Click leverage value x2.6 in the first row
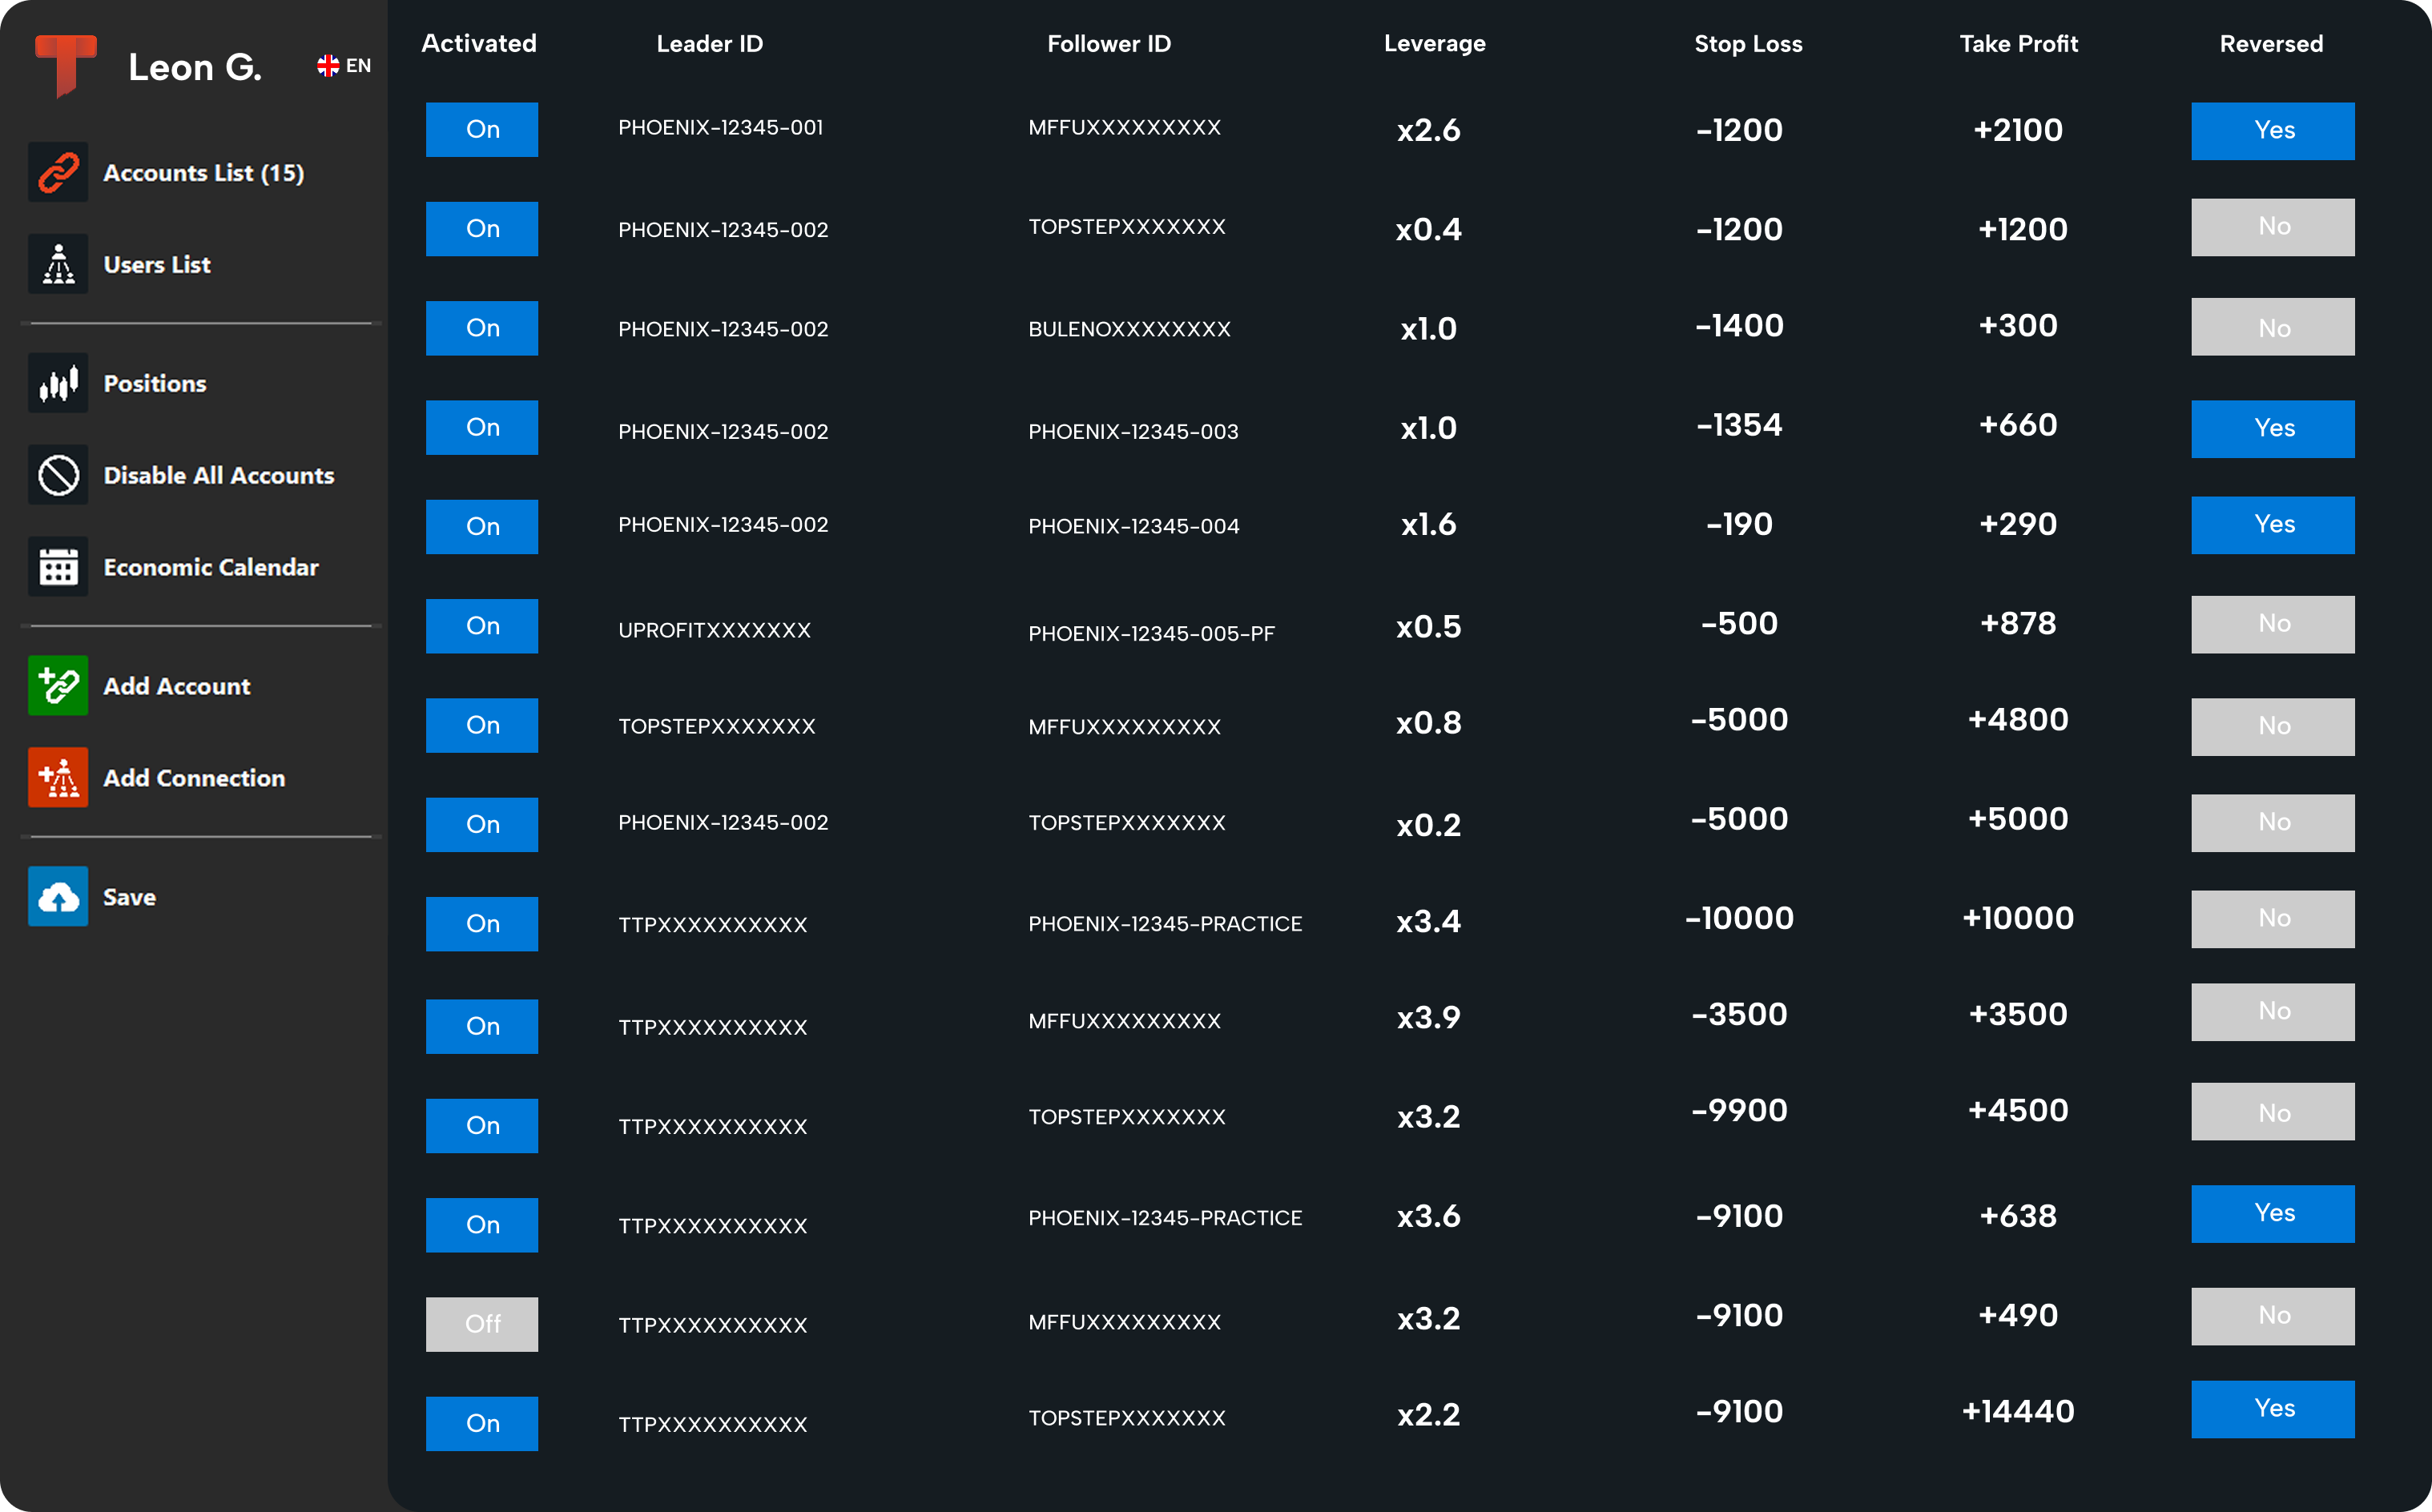 coord(1428,130)
